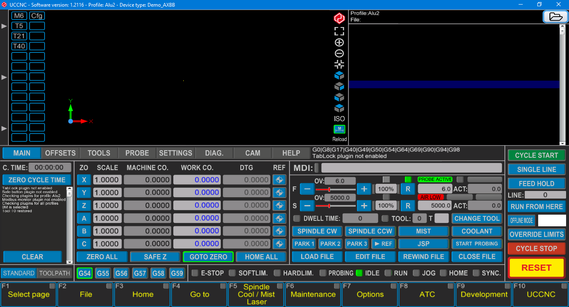Click into the MDI input field
The image size is (569, 307).
coord(411,168)
